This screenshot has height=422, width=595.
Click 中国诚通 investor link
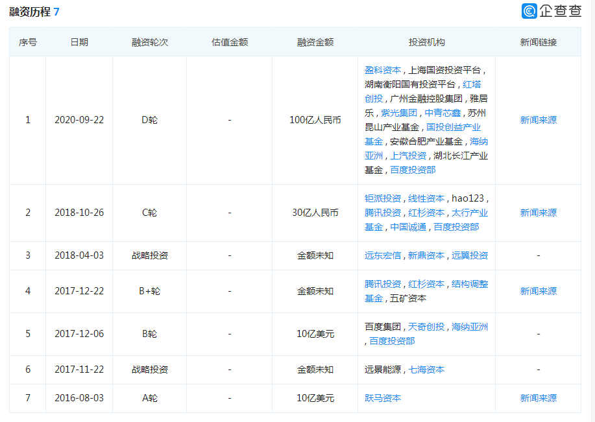tap(408, 227)
